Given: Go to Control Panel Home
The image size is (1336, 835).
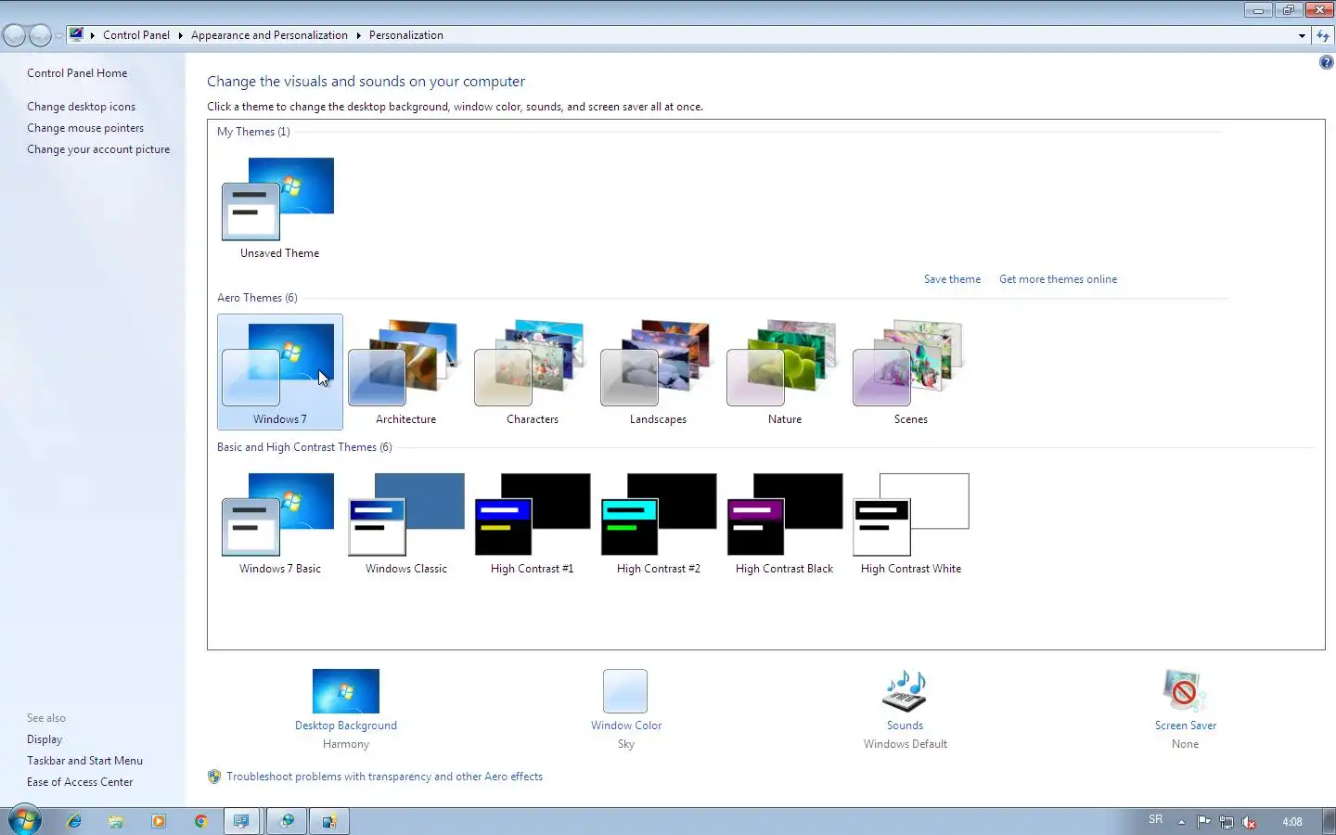Looking at the screenshot, I should tap(77, 73).
